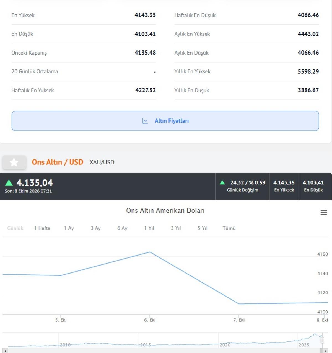
Task: Switch chart range to 1 Hafta
Action: 42,228
